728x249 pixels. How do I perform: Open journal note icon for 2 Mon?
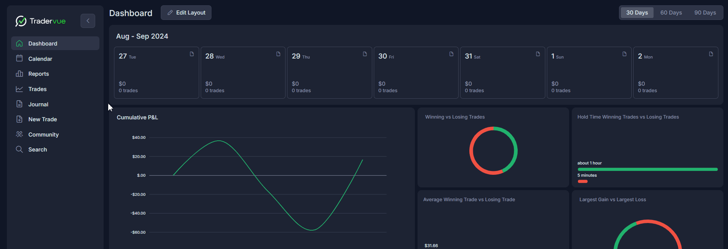[711, 54]
